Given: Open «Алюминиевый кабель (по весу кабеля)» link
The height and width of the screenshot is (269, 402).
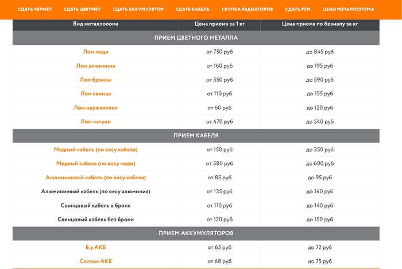Looking at the screenshot, I should point(95,178).
